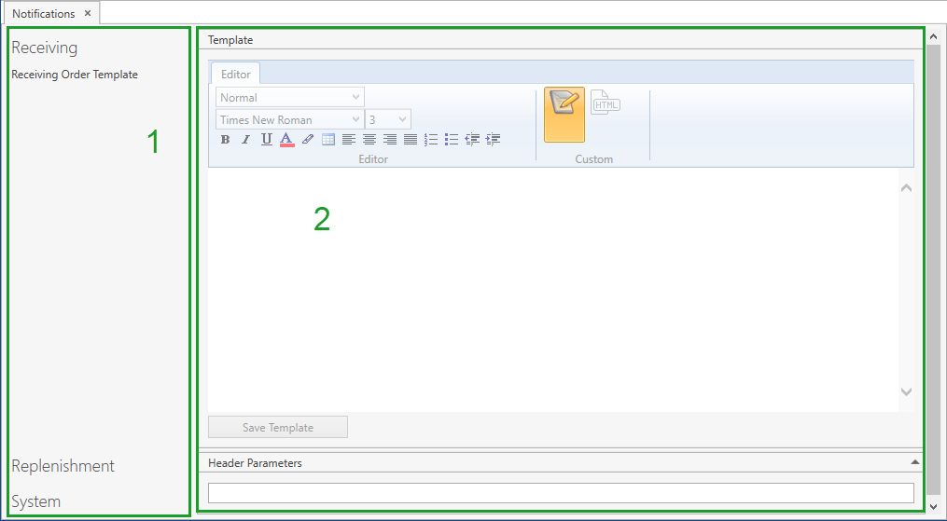Select Receiving Order Template
Viewport: 947px width, 521px height.
(75, 75)
